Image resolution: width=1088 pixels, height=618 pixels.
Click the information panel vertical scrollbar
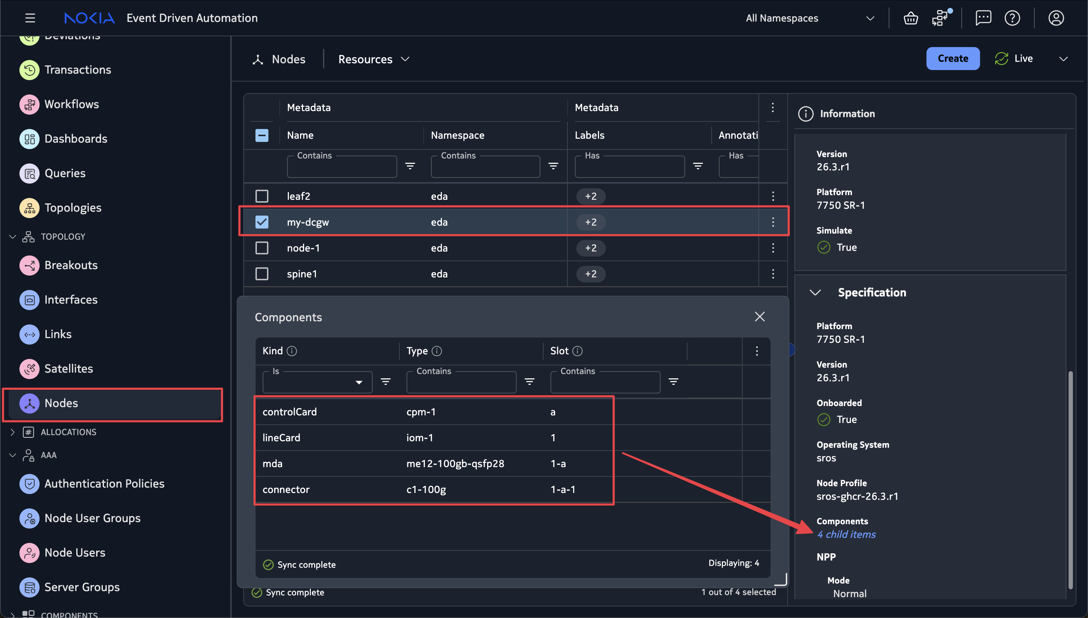pos(1070,480)
